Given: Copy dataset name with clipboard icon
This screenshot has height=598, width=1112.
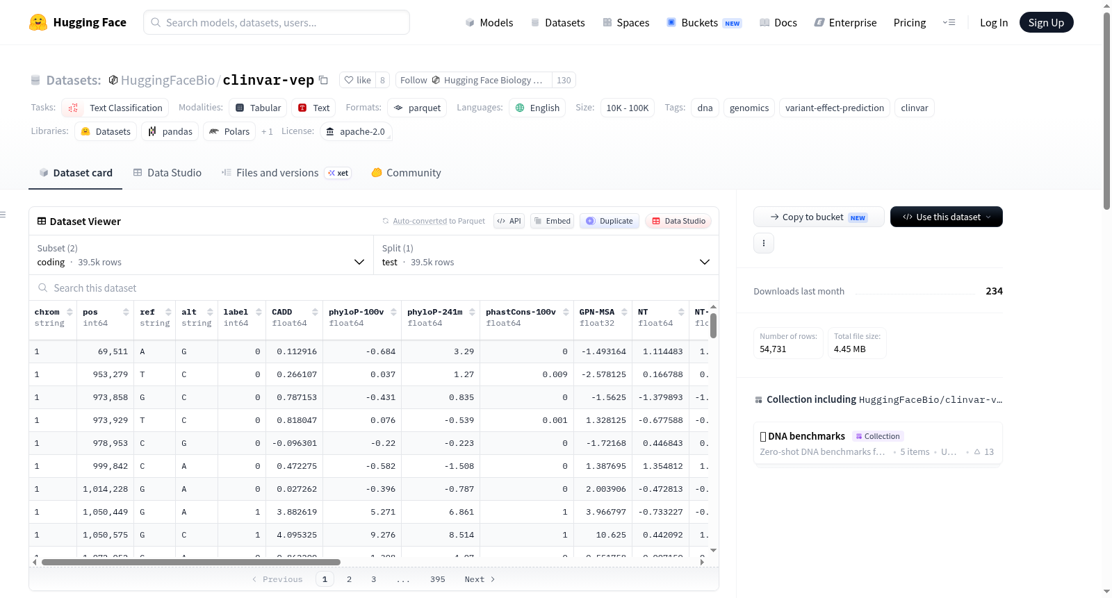Looking at the screenshot, I should point(323,80).
